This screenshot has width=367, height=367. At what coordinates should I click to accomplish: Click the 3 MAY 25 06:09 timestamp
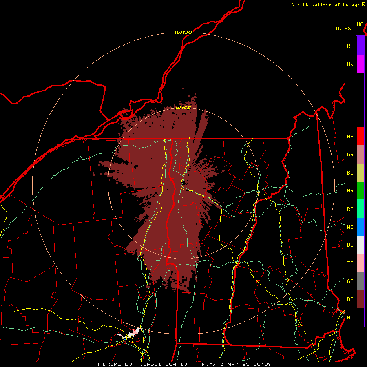pos(246,364)
